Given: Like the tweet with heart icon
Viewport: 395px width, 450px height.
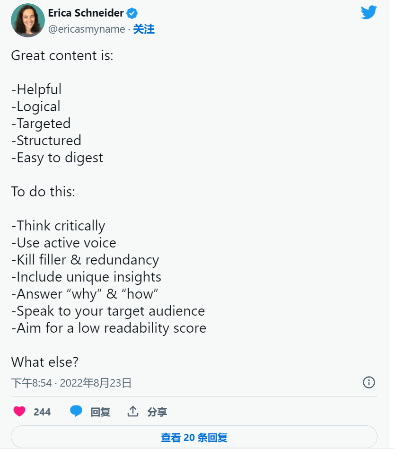Looking at the screenshot, I should pos(19,411).
